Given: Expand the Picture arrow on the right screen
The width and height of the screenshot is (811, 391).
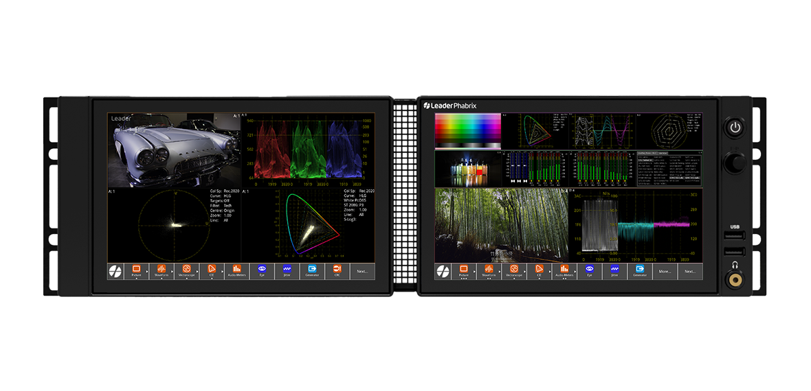Looking at the screenshot, I should (474, 271).
